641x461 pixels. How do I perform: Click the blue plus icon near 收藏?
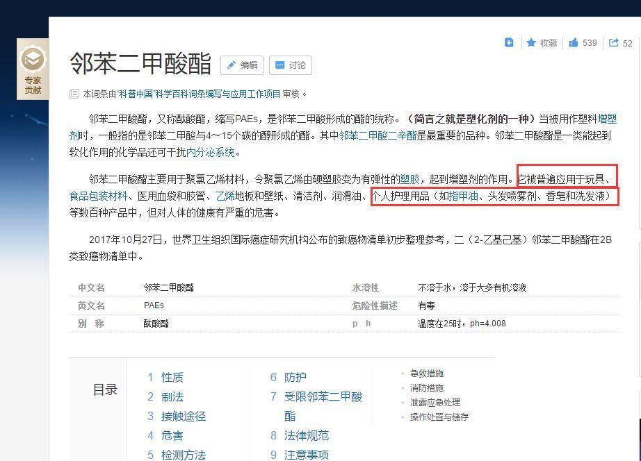(509, 42)
